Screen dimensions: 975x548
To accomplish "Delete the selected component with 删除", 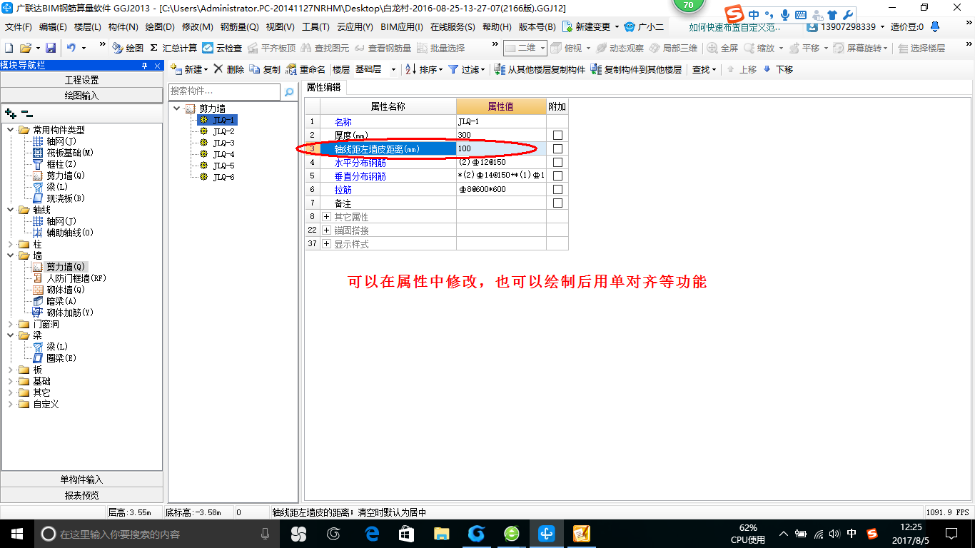I will click(228, 69).
